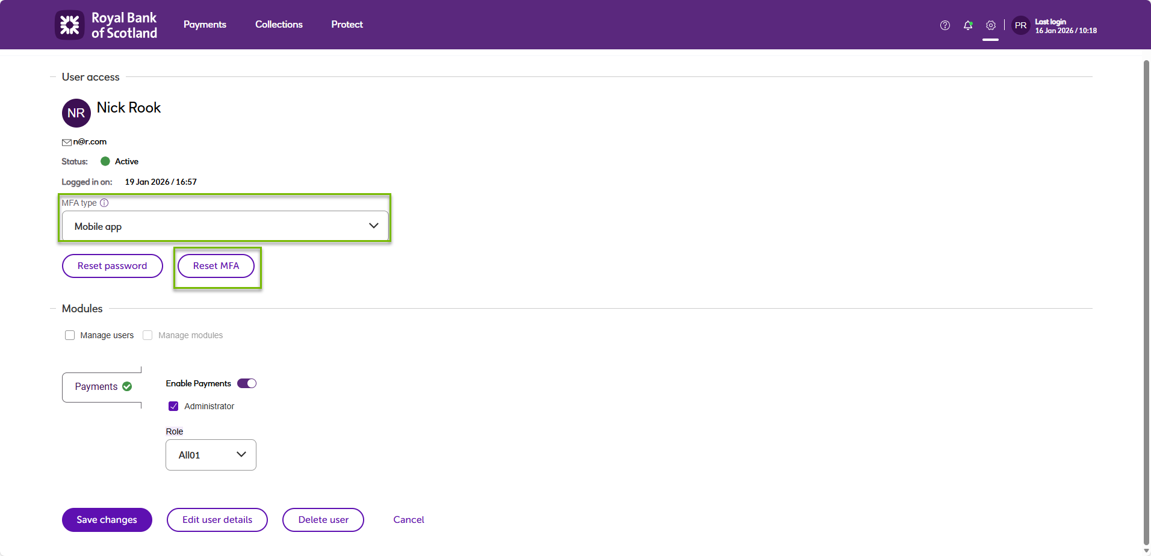
Task: Click the MFA type info icon
Action: click(x=104, y=203)
